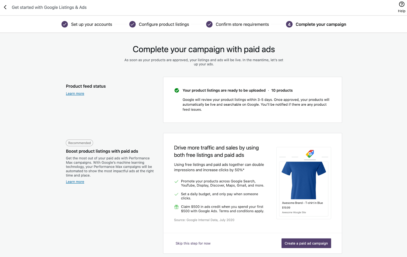Screen dimensions: 407x257
Task: Click the green success checkmark beside product listings status
Action: pos(177,90)
